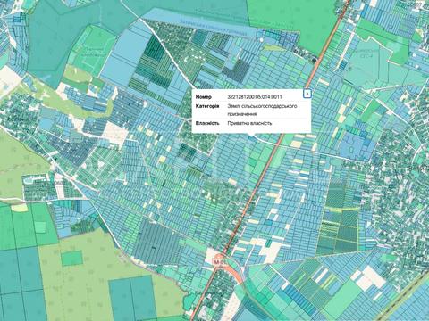Close the parcel info popup
429x321 pixels.
click(x=307, y=94)
